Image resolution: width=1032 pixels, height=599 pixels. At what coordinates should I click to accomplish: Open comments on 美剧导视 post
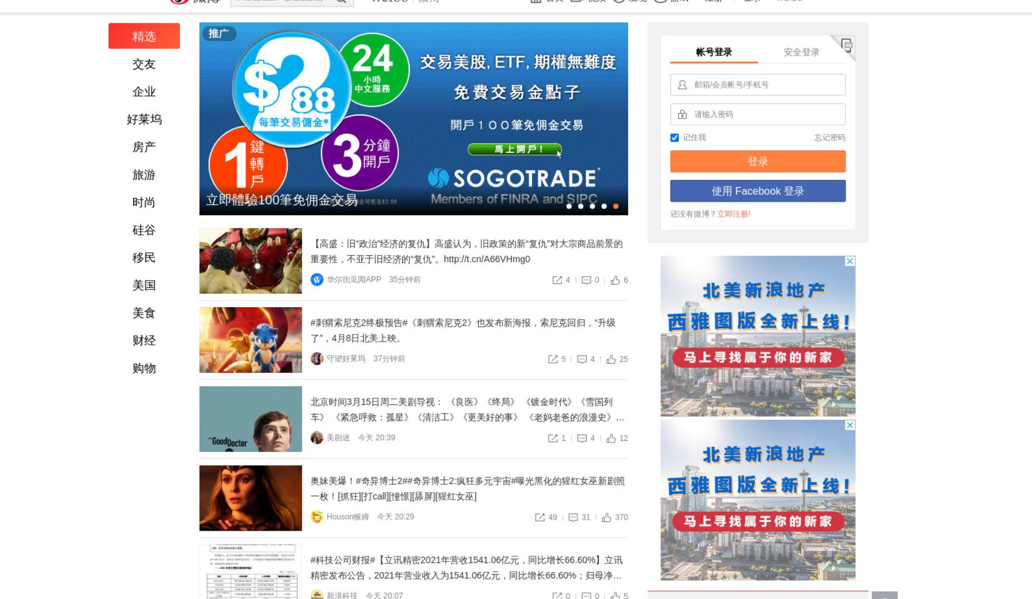point(582,438)
